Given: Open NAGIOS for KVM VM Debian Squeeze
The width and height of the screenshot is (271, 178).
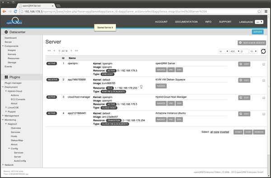Looking at the screenshot, I should (x=161, y=86).
